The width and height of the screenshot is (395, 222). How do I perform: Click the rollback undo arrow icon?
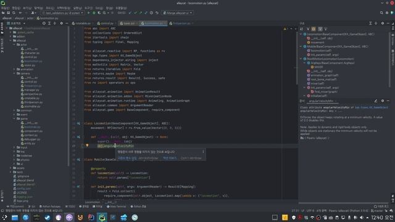click(x=157, y=13)
